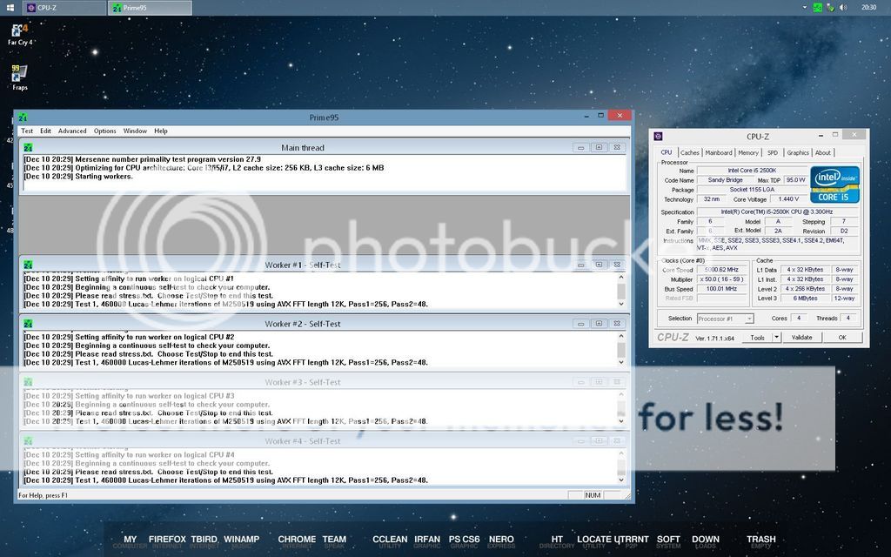Open the Memory tab in CPU-Z
The height and width of the screenshot is (557, 891).
click(x=747, y=153)
